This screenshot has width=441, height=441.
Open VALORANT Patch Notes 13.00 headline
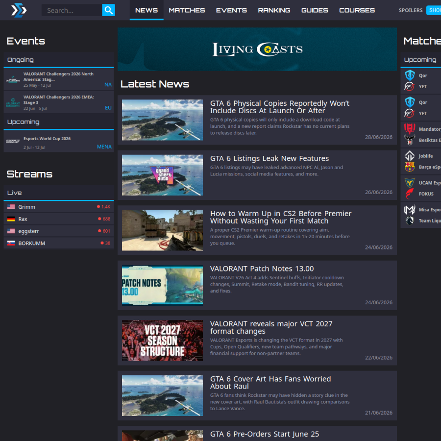(x=262, y=269)
